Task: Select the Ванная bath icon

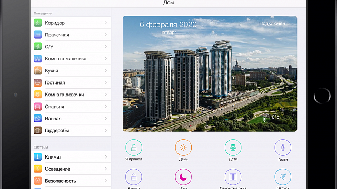Action: [37, 118]
